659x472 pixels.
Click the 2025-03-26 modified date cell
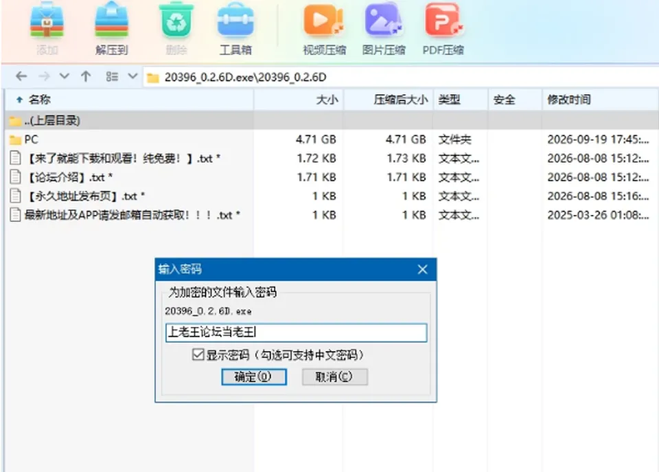(x=598, y=215)
